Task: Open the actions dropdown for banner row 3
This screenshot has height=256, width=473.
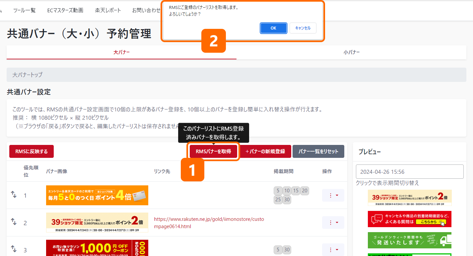Action: (333, 249)
